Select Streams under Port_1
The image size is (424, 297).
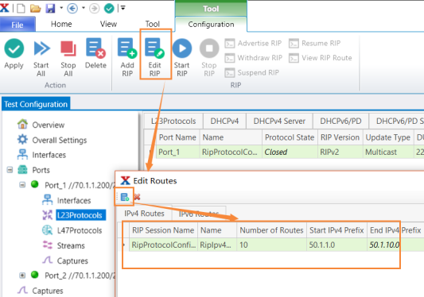click(x=71, y=245)
